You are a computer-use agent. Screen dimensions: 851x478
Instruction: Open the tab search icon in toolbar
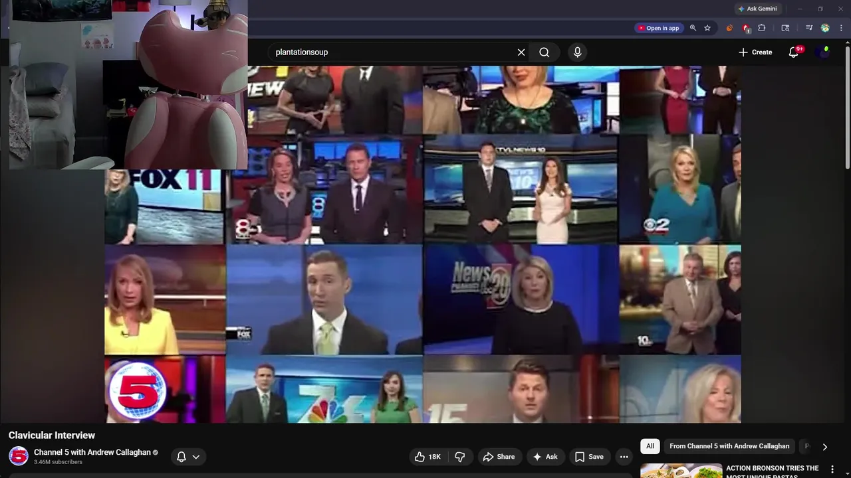tap(785, 28)
